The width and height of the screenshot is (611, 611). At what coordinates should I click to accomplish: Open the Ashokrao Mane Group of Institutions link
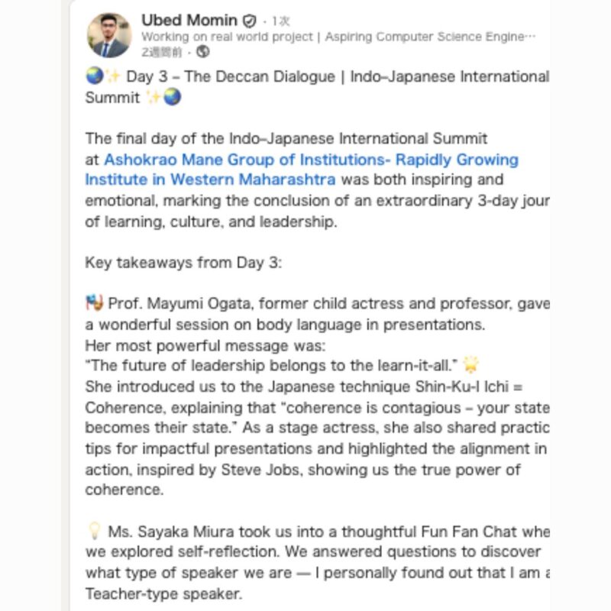[x=311, y=160]
